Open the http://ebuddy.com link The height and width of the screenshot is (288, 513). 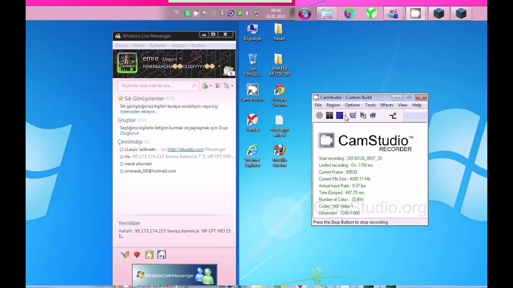[186, 150]
